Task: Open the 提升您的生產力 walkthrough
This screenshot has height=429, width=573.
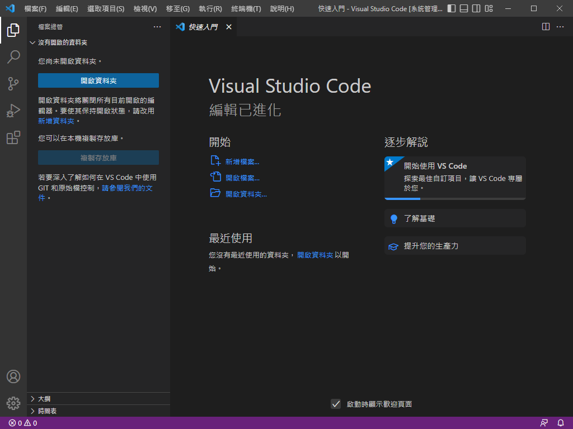Action: click(455, 246)
